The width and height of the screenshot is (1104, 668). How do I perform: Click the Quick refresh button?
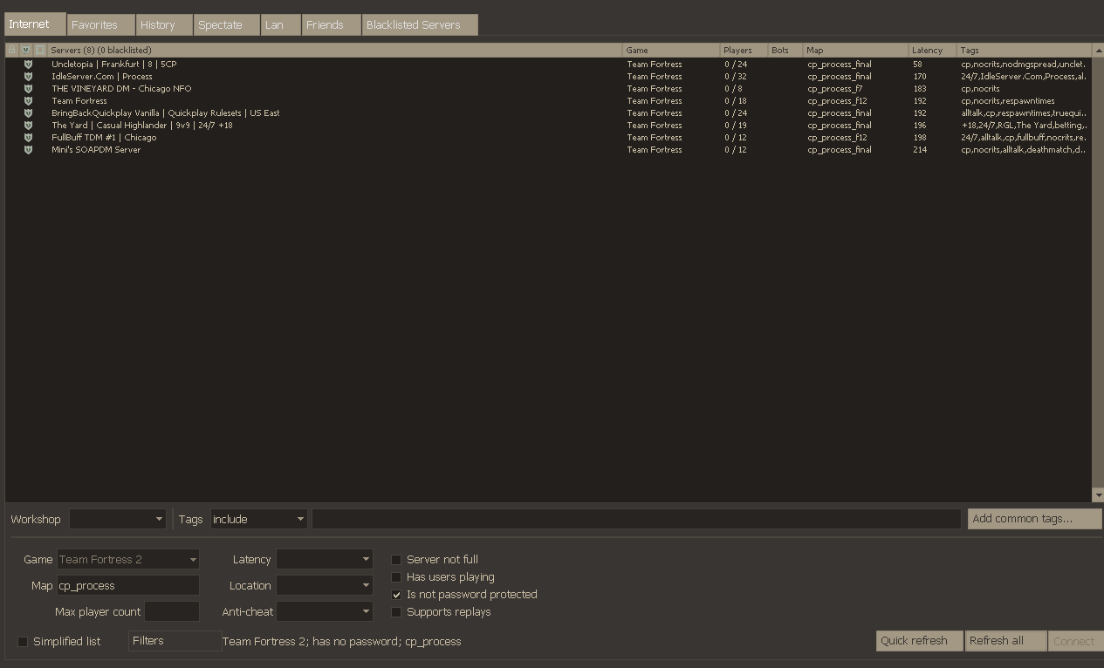click(x=920, y=641)
